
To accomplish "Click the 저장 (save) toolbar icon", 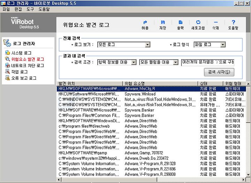I will click(163, 22).
